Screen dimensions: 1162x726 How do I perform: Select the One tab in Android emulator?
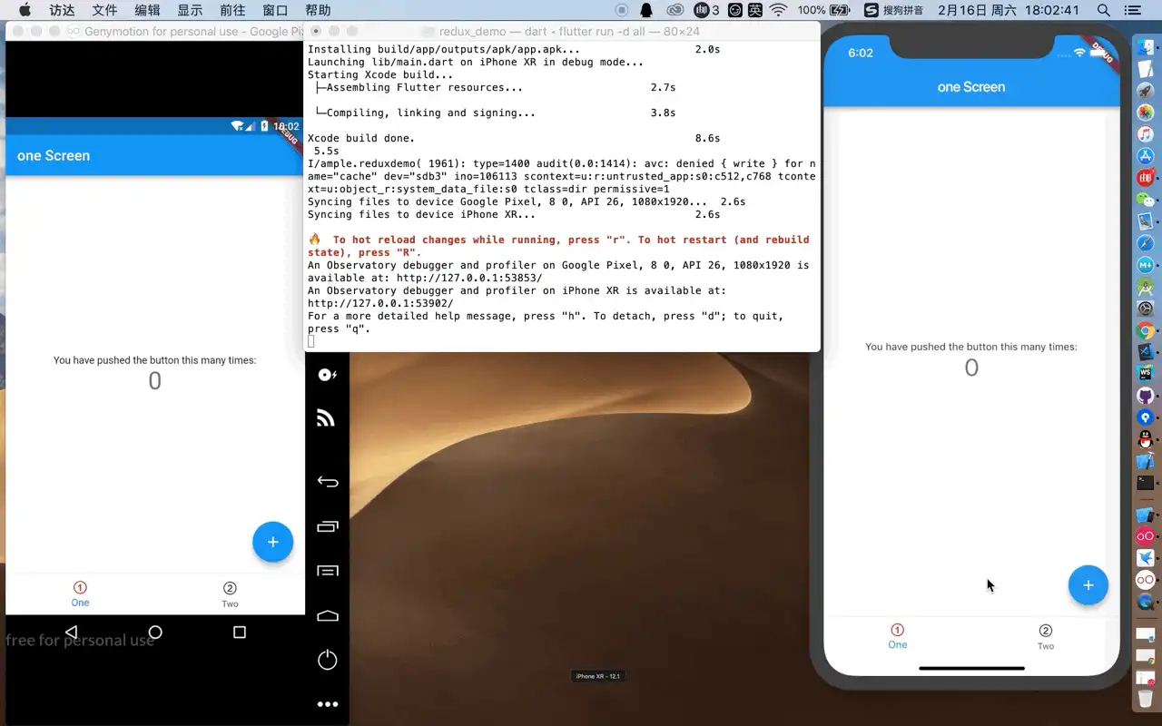point(80,594)
